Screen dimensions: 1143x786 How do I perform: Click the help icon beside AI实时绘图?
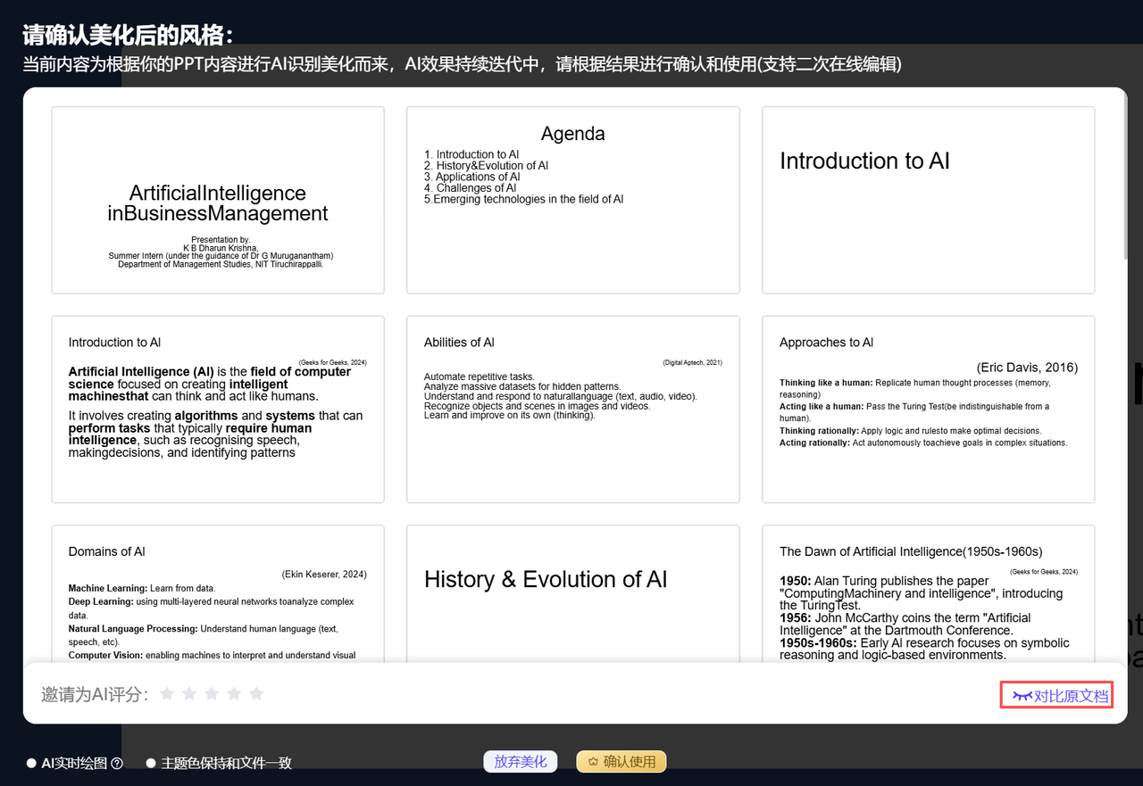click(117, 763)
